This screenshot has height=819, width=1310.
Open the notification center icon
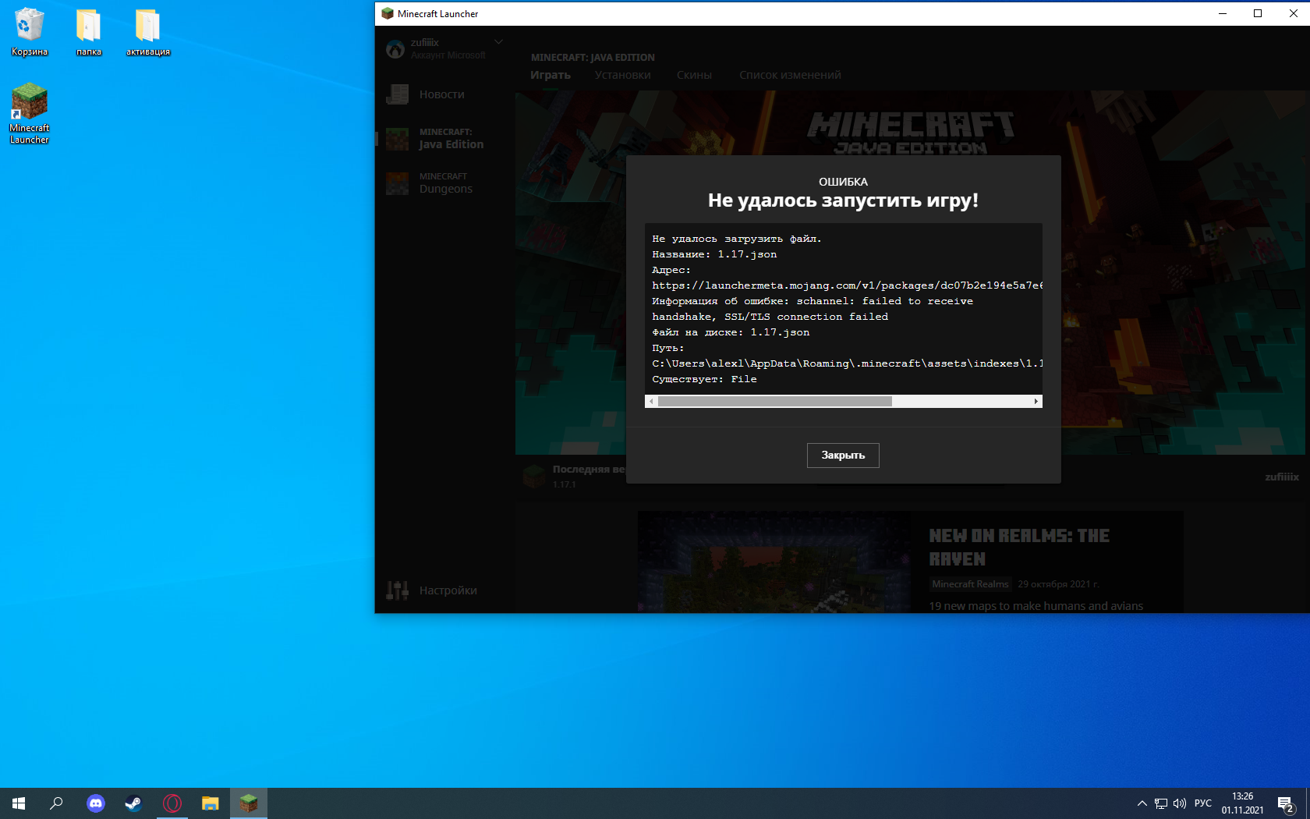coord(1286,803)
